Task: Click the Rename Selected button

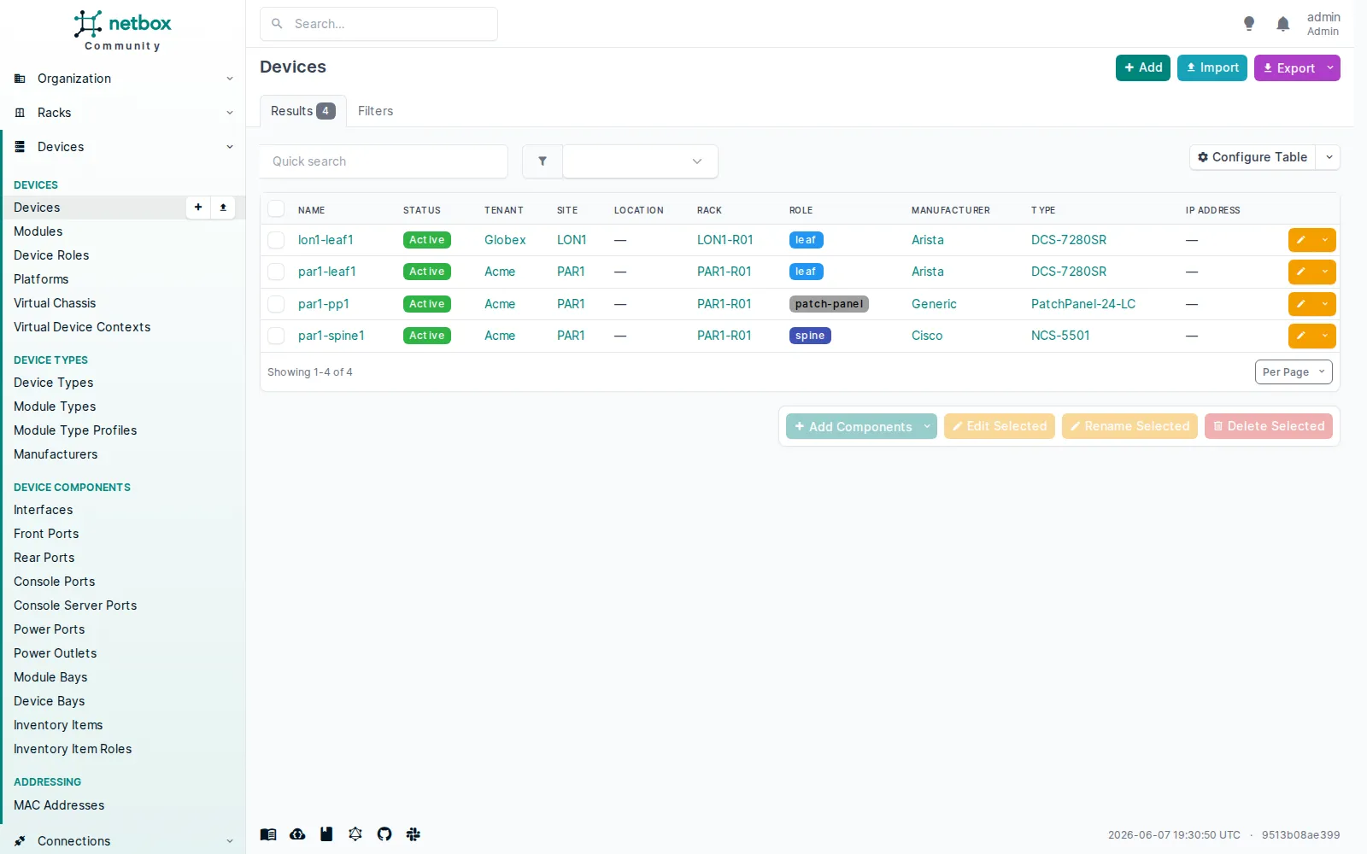Action: 1129,426
